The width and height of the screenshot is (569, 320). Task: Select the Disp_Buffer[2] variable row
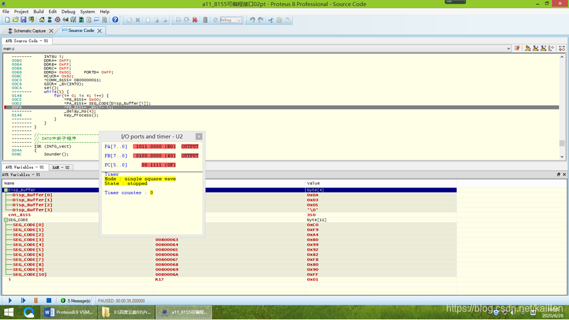coord(229,205)
